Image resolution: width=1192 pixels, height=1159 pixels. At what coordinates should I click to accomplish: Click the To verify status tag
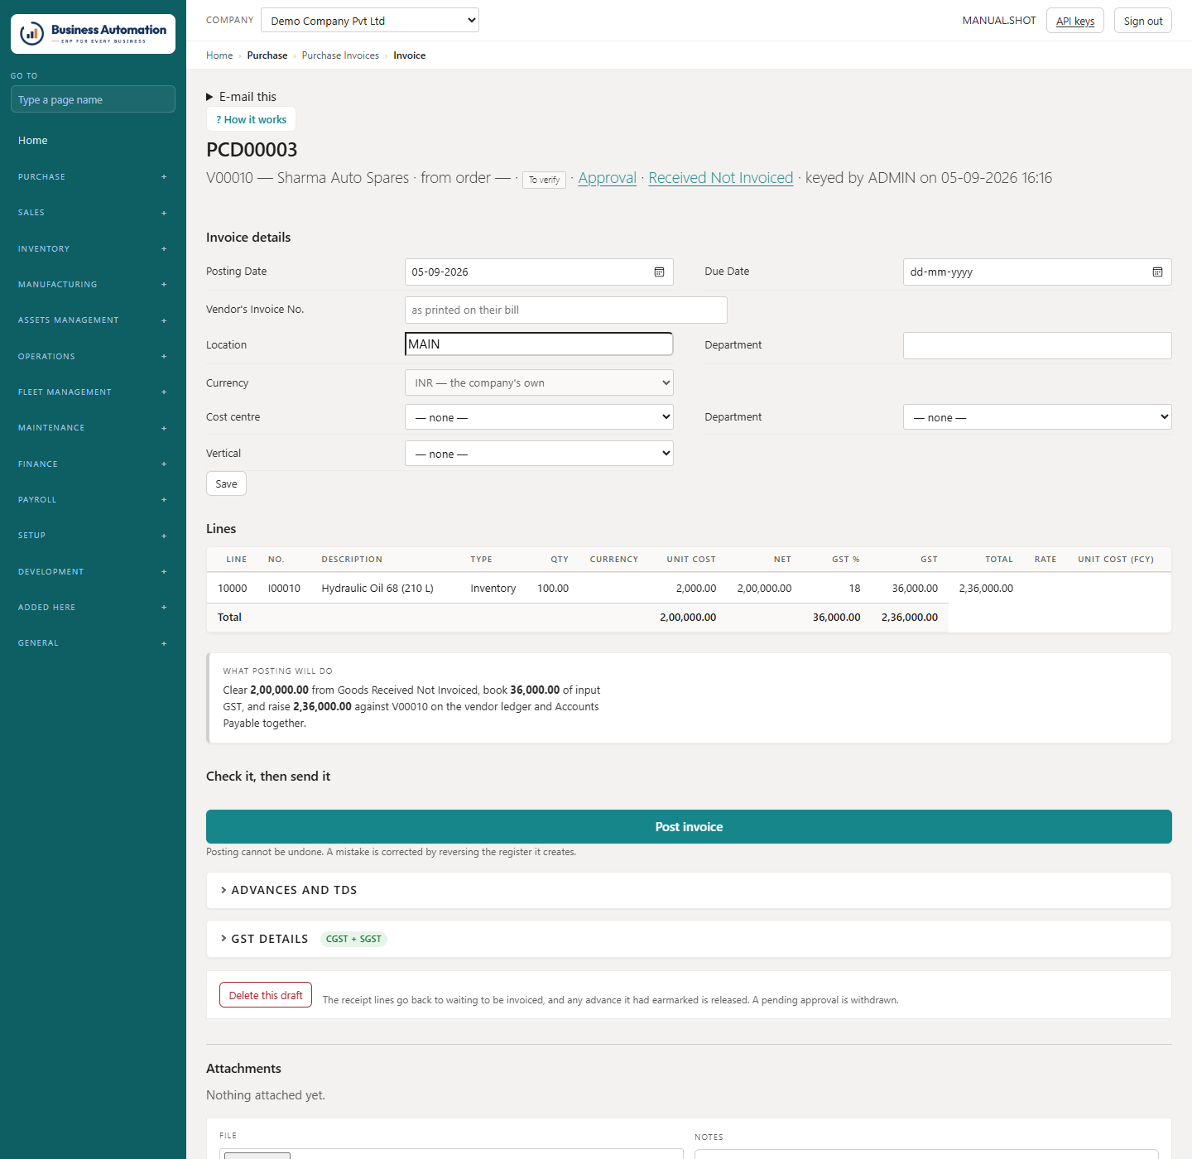tap(544, 180)
